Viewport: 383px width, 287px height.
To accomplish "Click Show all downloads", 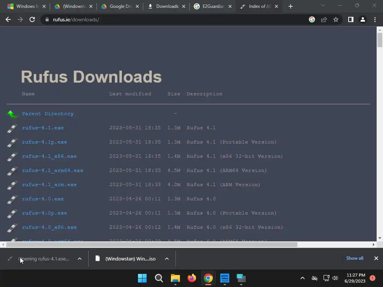I will 355,258.
